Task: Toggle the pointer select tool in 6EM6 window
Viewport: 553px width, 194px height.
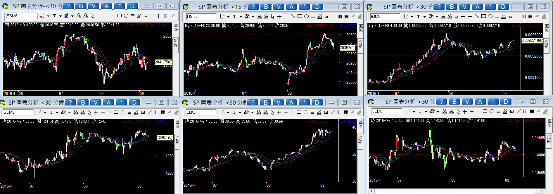Action: click(458, 111)
